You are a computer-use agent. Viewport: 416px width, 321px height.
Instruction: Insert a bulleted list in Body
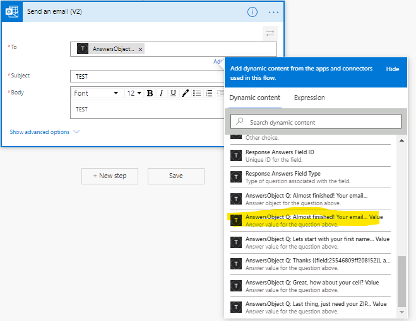coord(197,93)
